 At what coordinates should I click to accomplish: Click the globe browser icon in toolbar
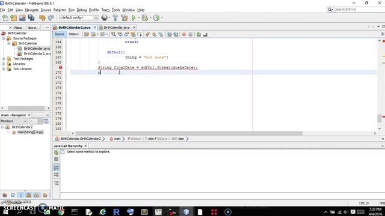coord(104,17)
